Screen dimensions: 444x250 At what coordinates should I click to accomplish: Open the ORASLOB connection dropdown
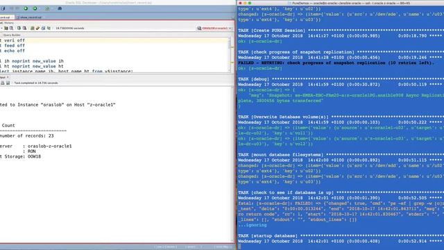coord(217,28)
